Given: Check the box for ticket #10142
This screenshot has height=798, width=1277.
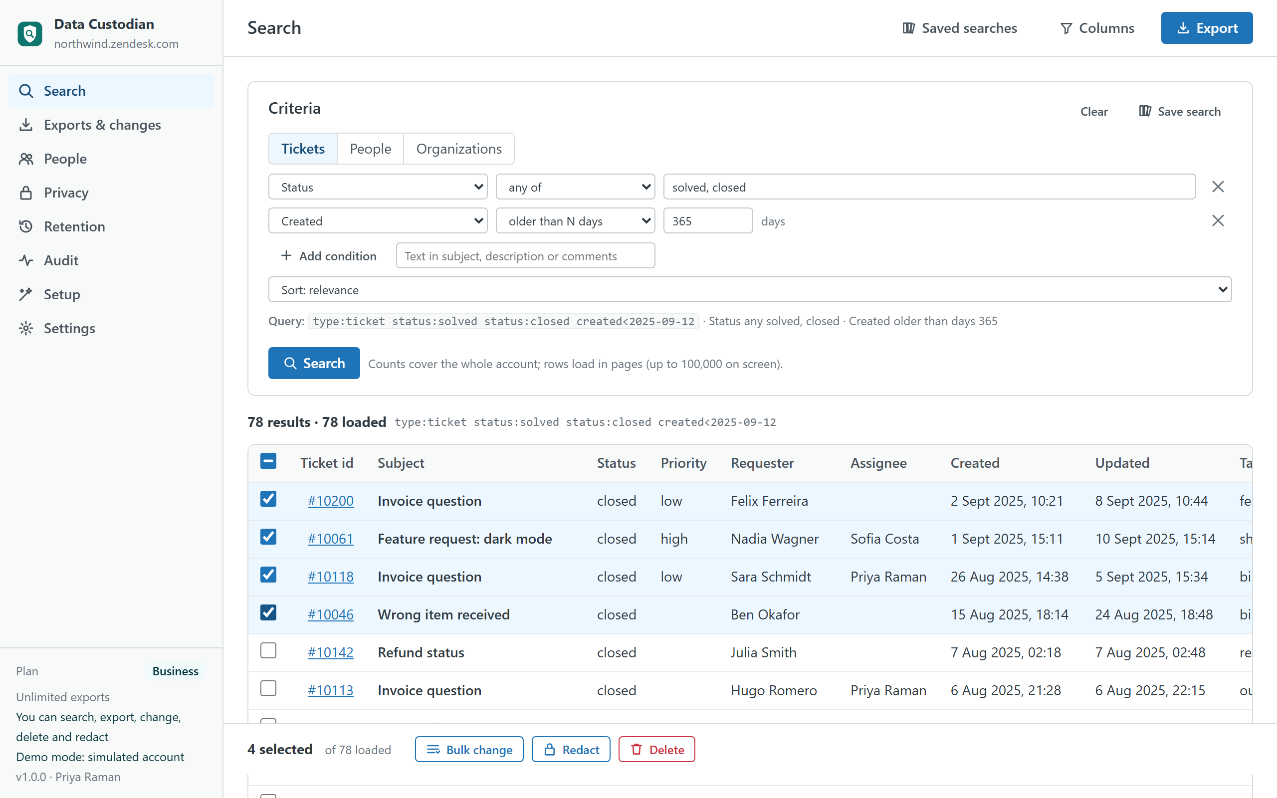Looking at the screenshot, I should tap(268, 651).
